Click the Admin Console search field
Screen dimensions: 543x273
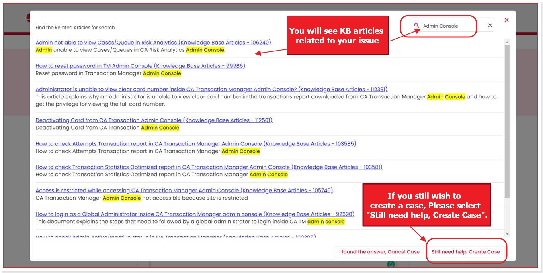452,26
